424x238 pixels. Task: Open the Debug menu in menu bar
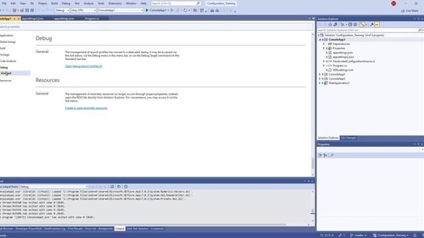point(66,3)
